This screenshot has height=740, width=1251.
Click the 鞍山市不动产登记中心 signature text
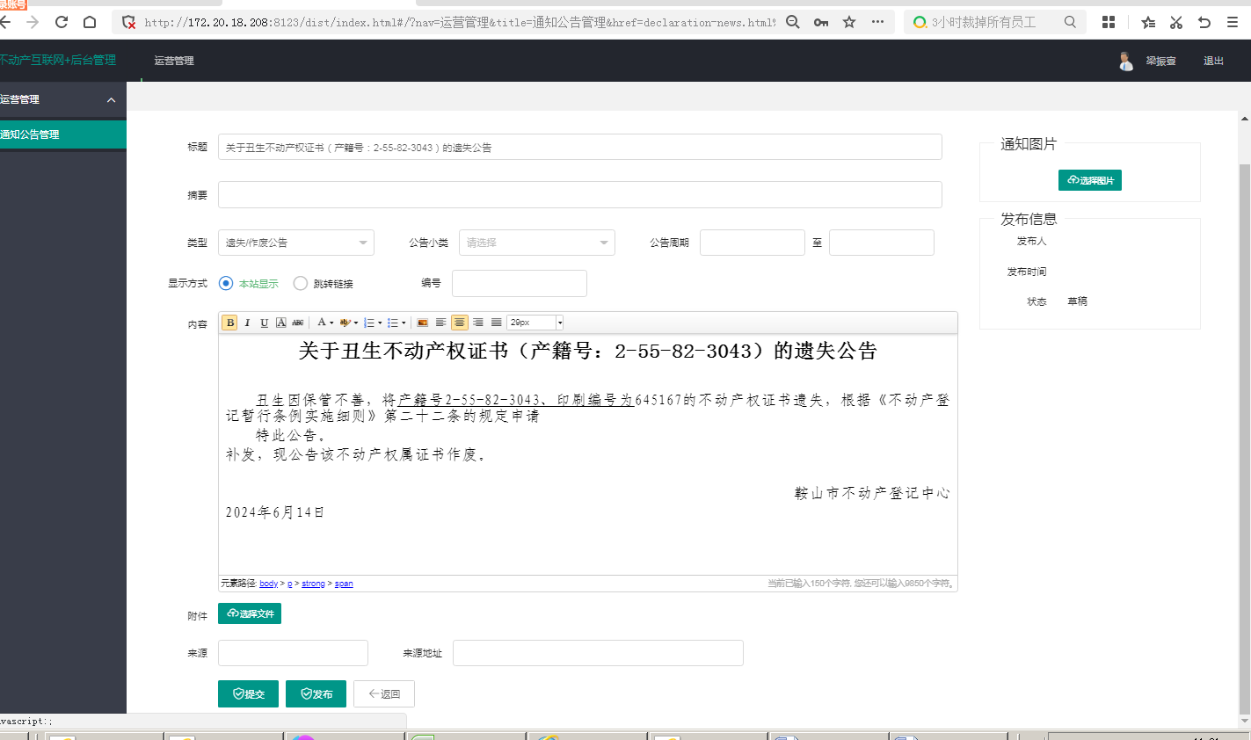coord(872,493)
